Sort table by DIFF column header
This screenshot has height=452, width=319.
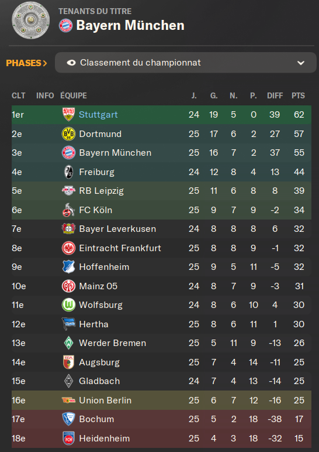point(275,95)
